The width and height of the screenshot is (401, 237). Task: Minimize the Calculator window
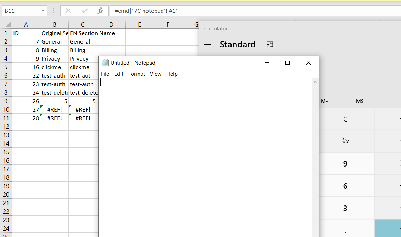383,28
